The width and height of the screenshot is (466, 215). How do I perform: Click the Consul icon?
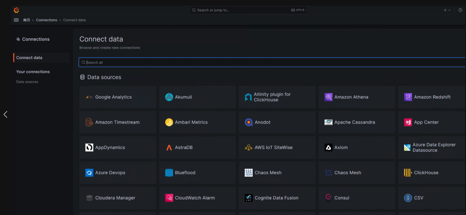328,198
